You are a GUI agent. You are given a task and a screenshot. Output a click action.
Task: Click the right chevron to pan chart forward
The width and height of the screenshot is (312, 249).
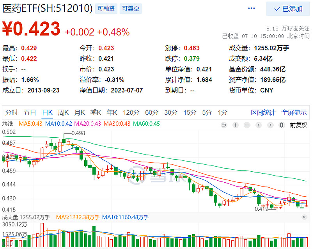pos(269,125)
